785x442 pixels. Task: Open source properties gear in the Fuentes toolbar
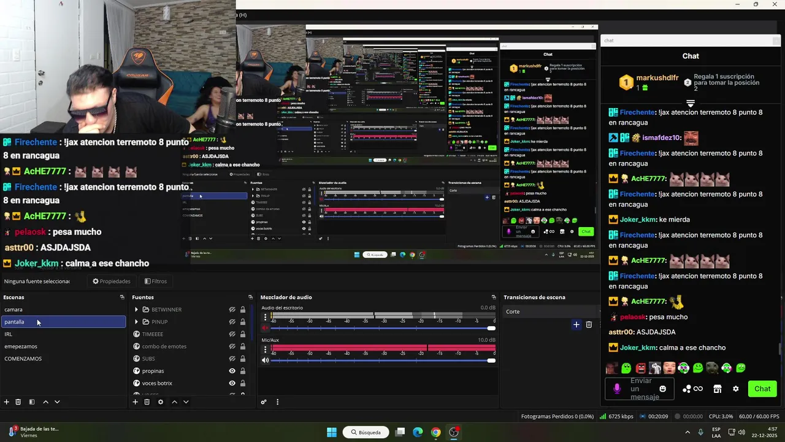tap(161, 402)
